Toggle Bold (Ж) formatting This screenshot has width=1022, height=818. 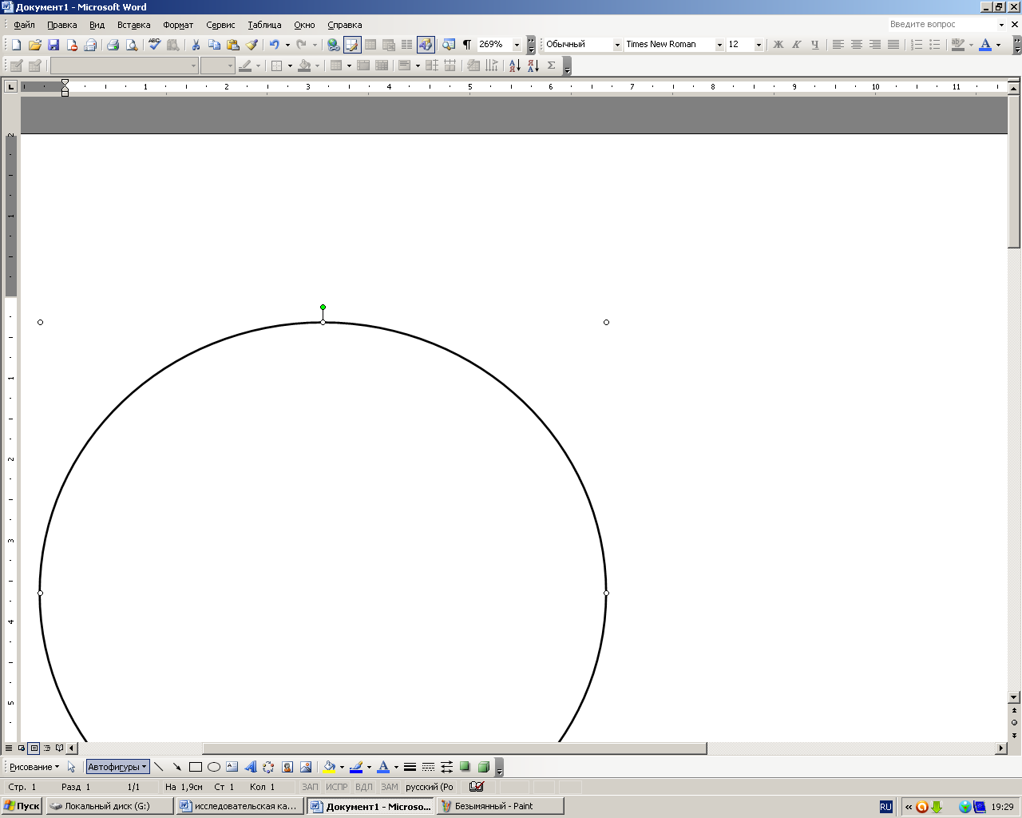pos(778,45)
